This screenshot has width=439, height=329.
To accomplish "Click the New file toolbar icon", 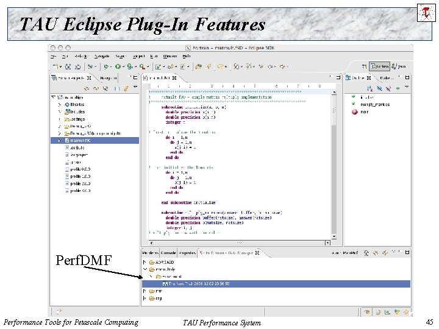I will [x=55, y=66].
